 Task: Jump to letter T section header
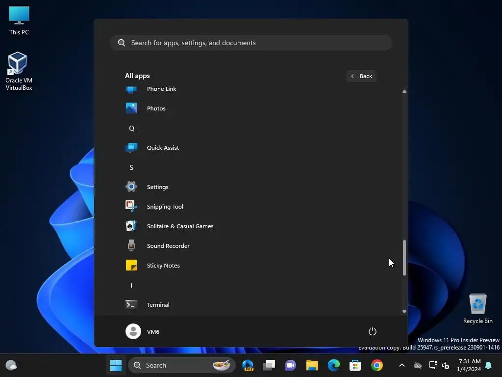131,285
